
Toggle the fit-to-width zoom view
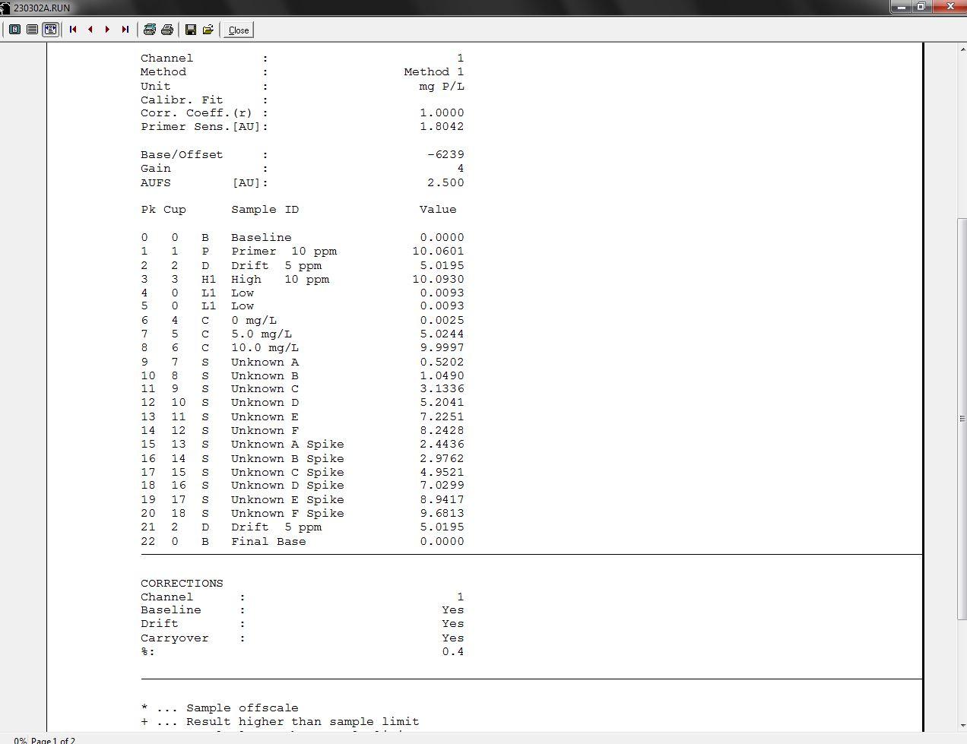point(51,29)
